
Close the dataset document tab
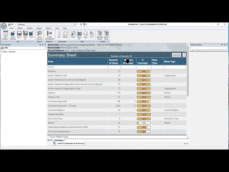tap(187, 144)
